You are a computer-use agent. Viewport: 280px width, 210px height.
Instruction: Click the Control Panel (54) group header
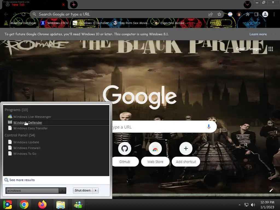coord(20,135)
